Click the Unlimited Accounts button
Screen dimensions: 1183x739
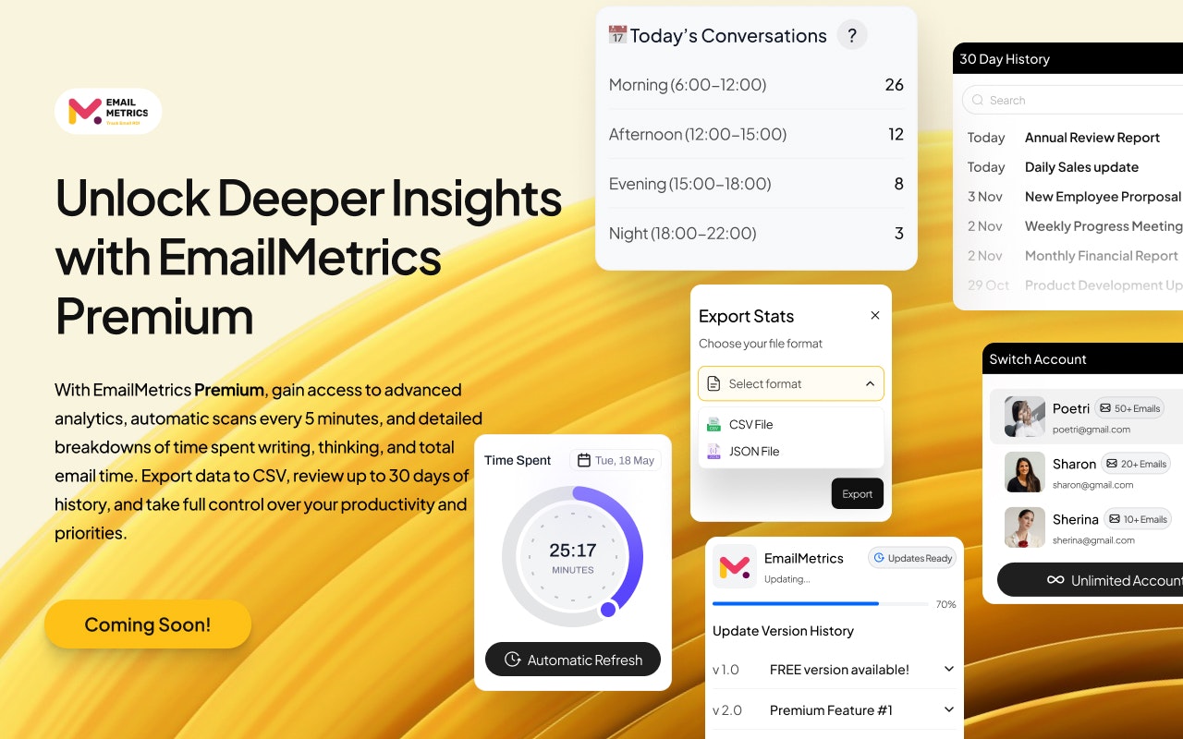[1091, 580]
